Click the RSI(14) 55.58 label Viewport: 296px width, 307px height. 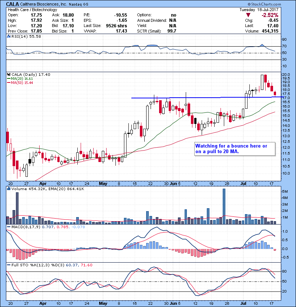pos(26,36)
